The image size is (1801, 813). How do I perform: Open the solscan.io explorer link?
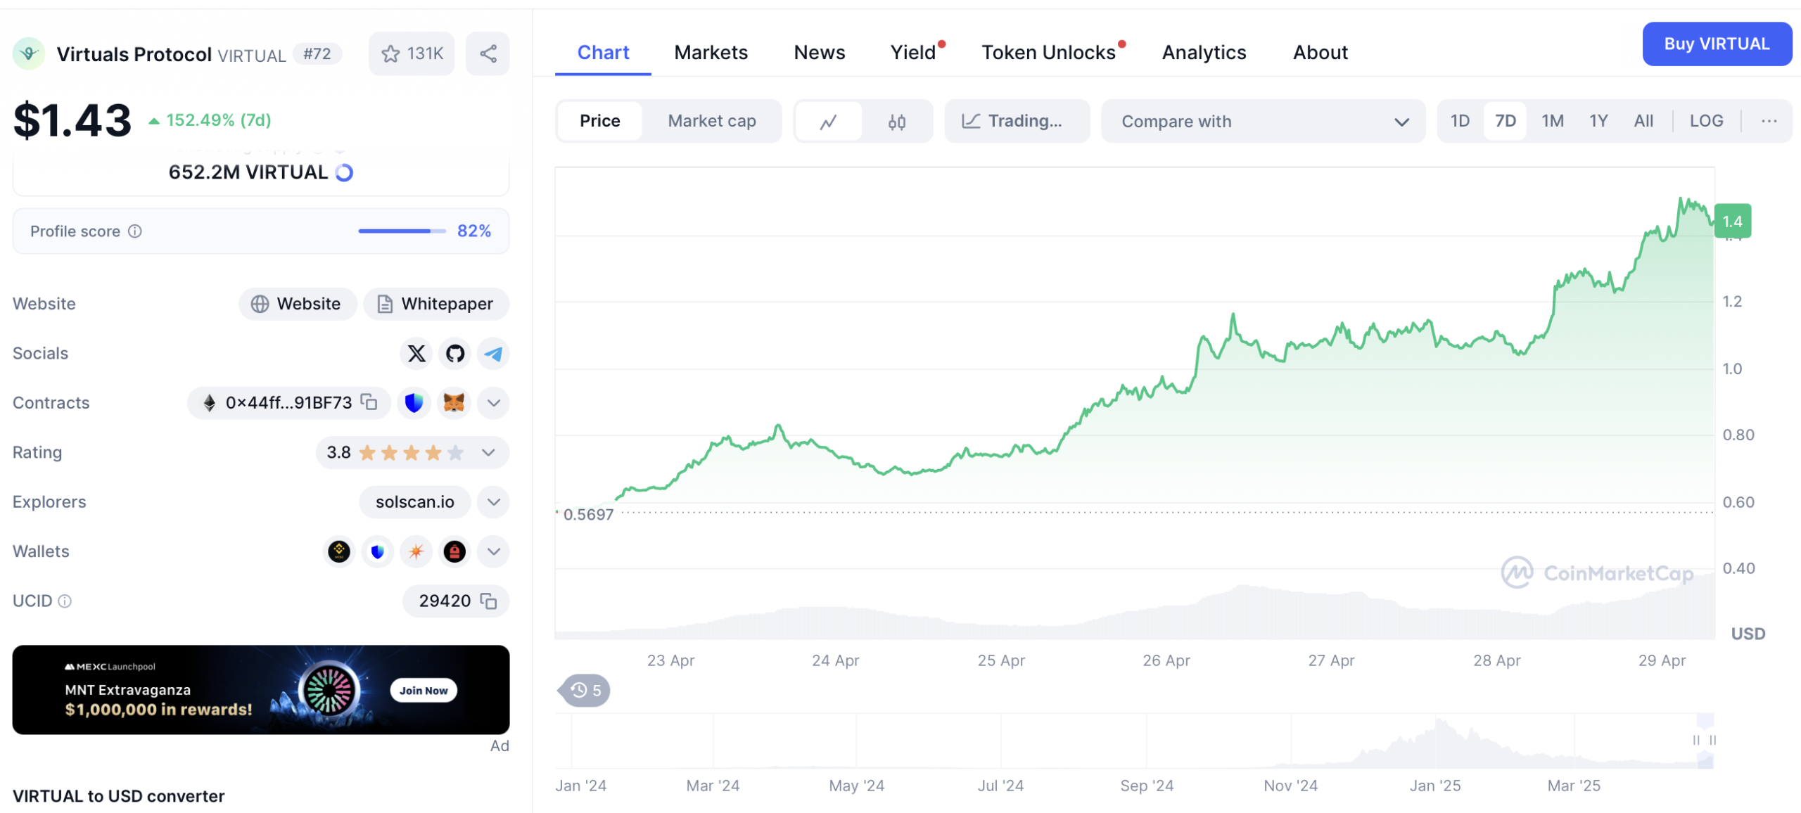415,502
